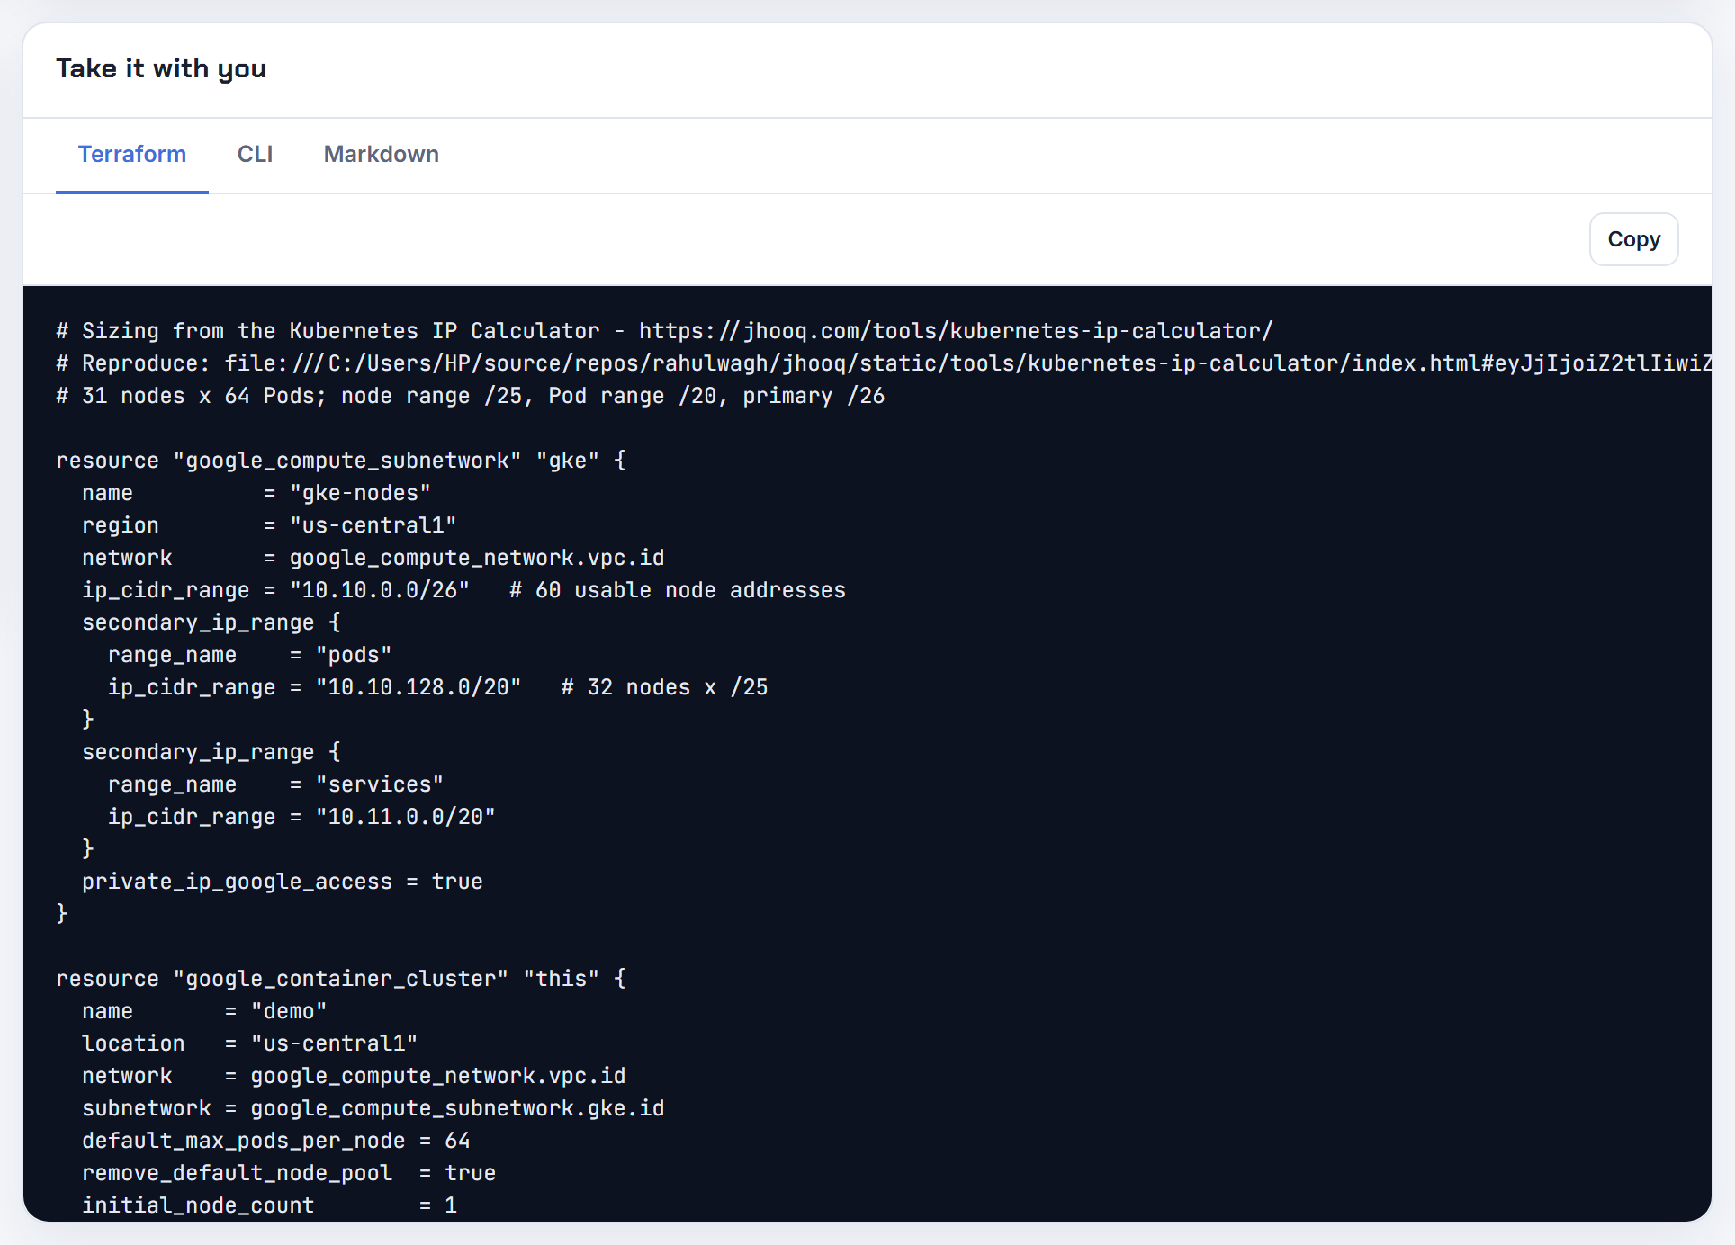Click the "10.10.128.0/20" pod range line
This screenshot has width=1735, height=1245.
[x=438, y=687]
